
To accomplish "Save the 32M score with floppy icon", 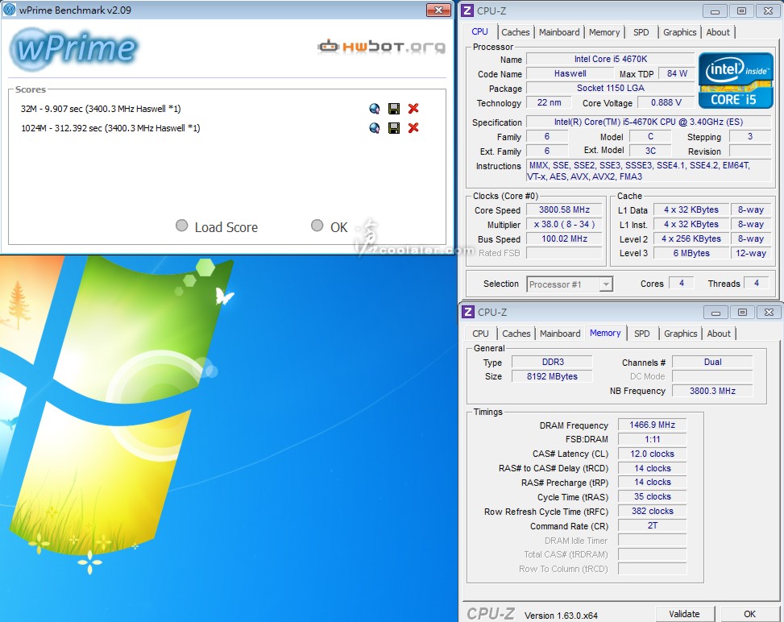I will pyautogui.click(x=394, y=109).
